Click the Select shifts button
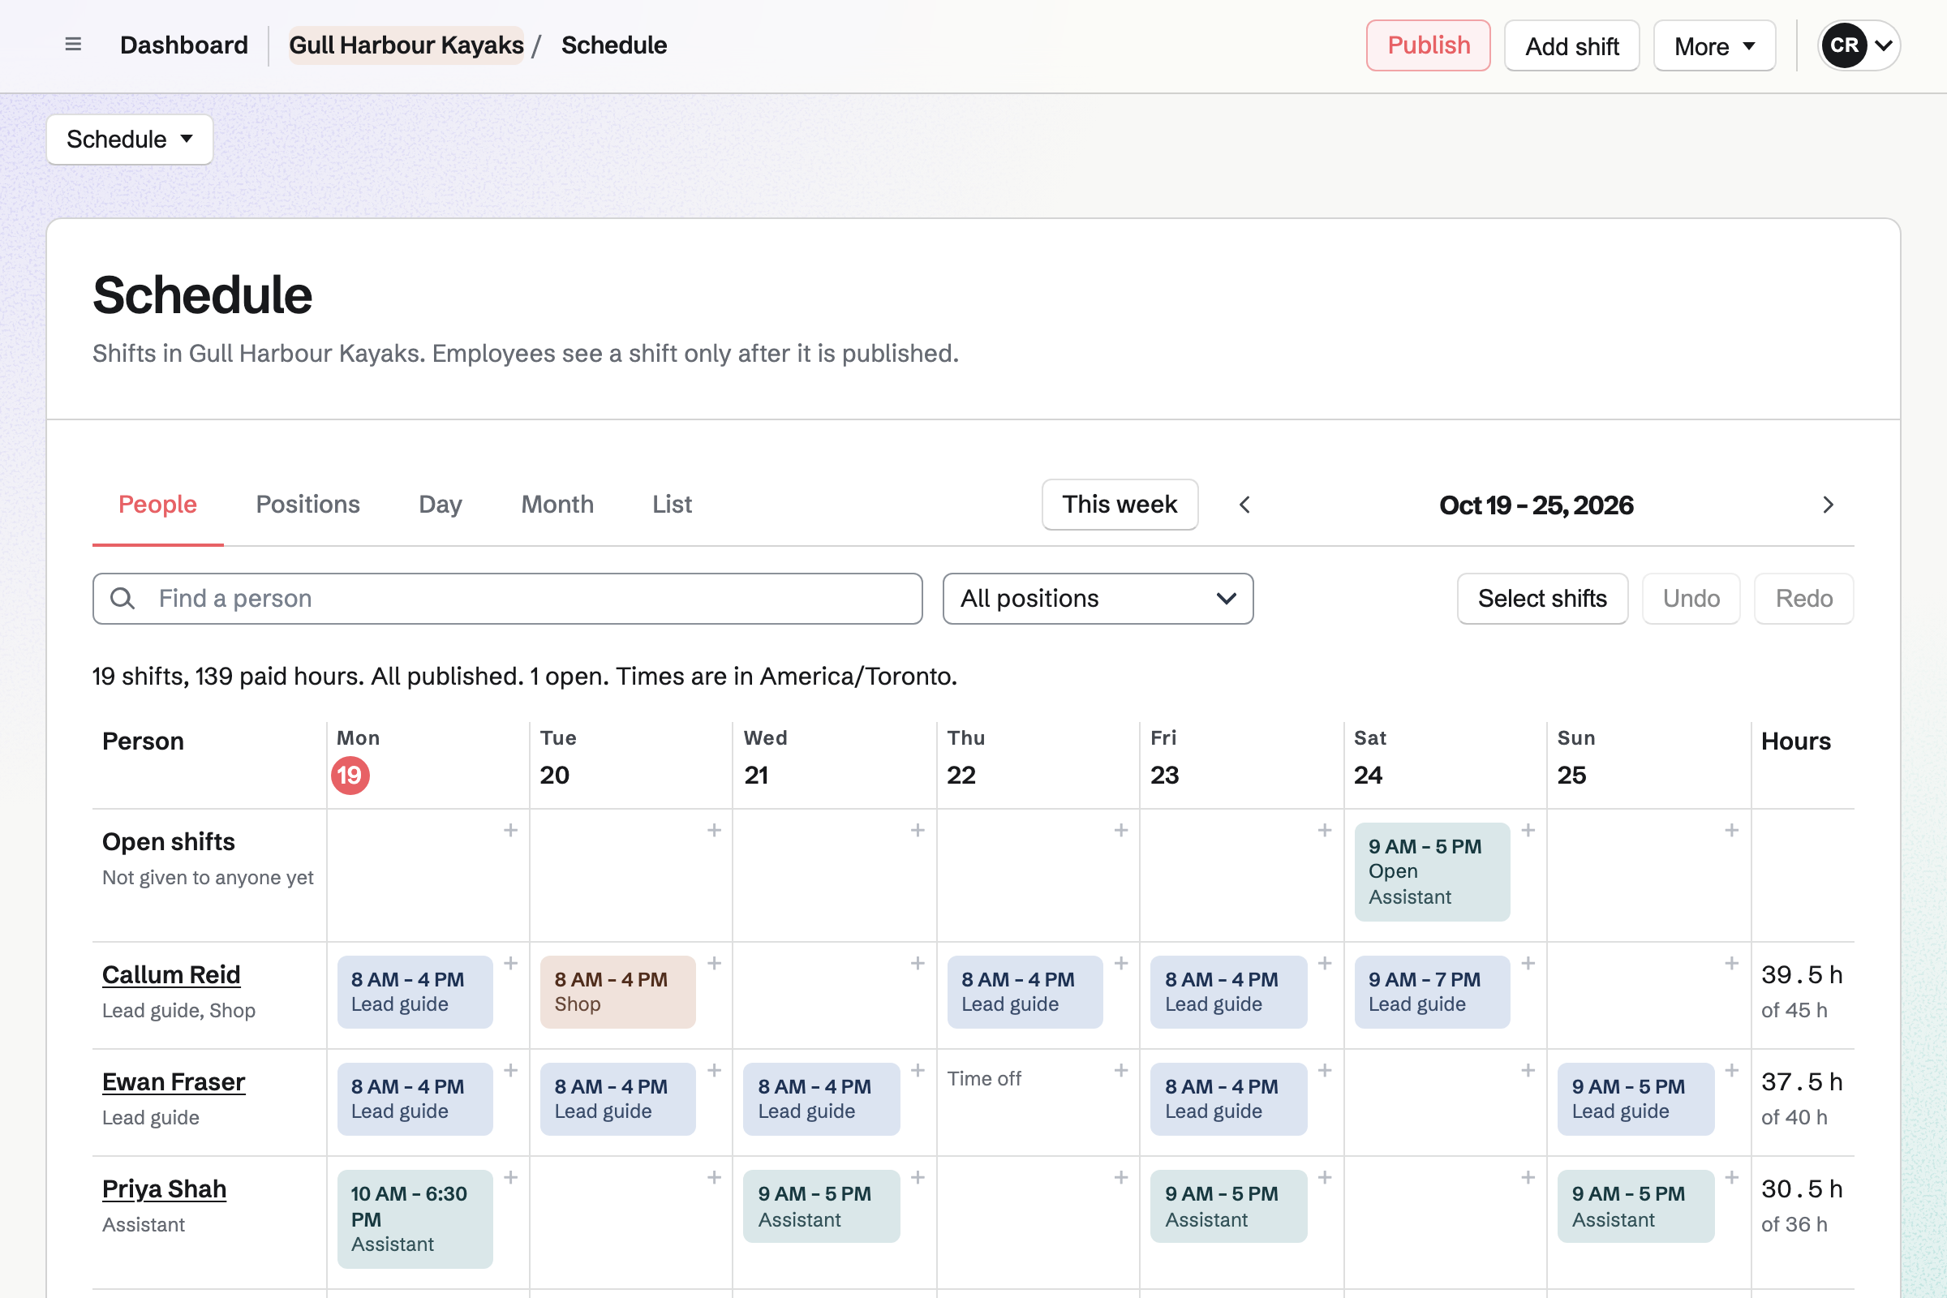The image size is (1947, 1298). (1542, 599)
